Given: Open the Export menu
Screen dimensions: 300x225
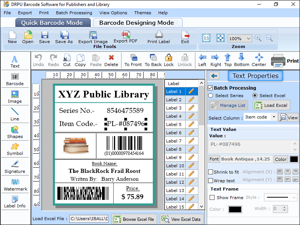Looking at the screenshot, I should pyautogui.click(x=25, y=13).
